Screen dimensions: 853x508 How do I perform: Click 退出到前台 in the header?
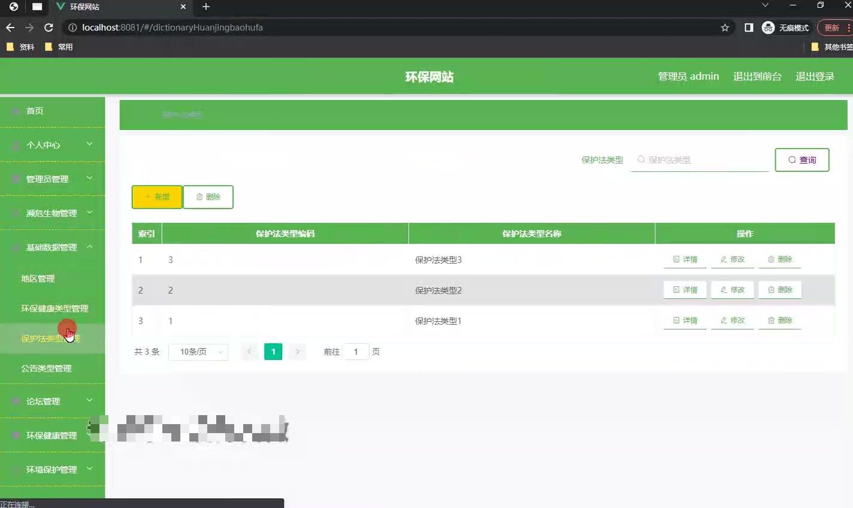(x=757, y=77)
